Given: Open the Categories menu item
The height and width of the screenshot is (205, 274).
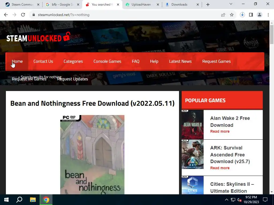Looking at the screenshot, I should pos(73,61).
